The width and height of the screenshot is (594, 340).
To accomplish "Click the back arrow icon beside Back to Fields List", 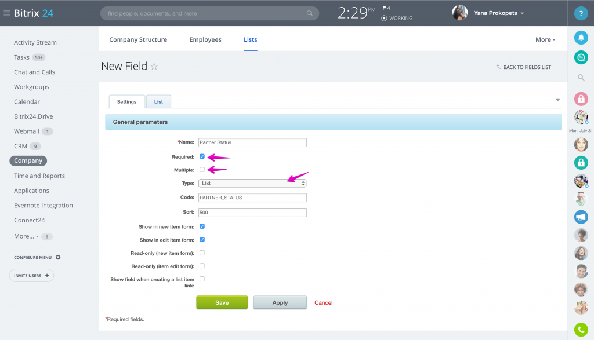I will pos(498,67).
